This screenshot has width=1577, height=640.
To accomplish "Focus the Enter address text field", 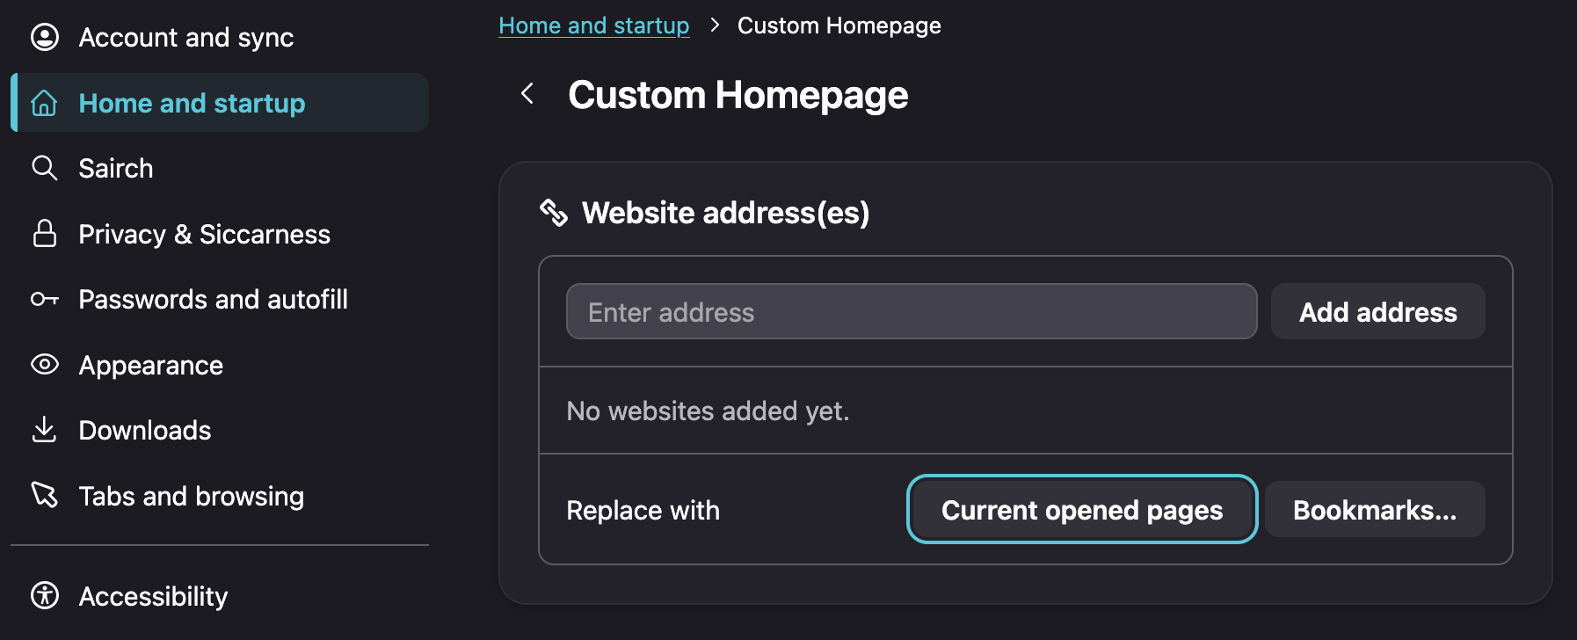I will (x=912, y=311).
